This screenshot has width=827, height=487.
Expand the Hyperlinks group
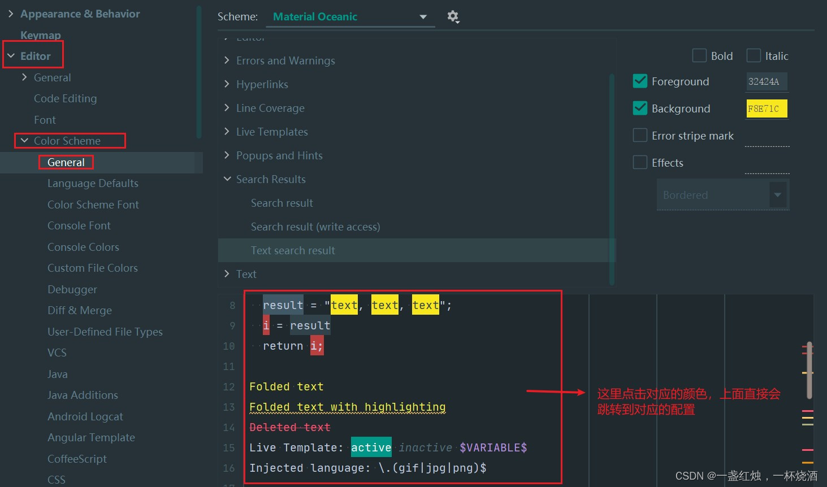point(227,84)
